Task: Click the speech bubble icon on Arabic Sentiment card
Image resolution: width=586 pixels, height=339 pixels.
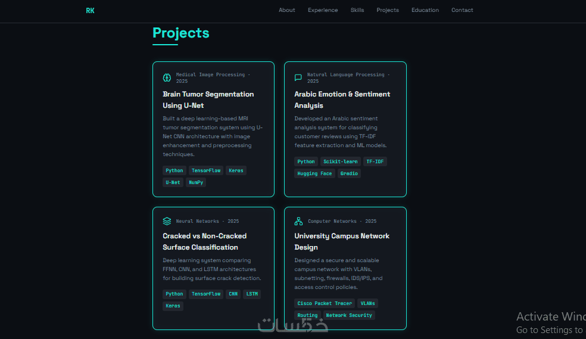Action: point(298,77)
